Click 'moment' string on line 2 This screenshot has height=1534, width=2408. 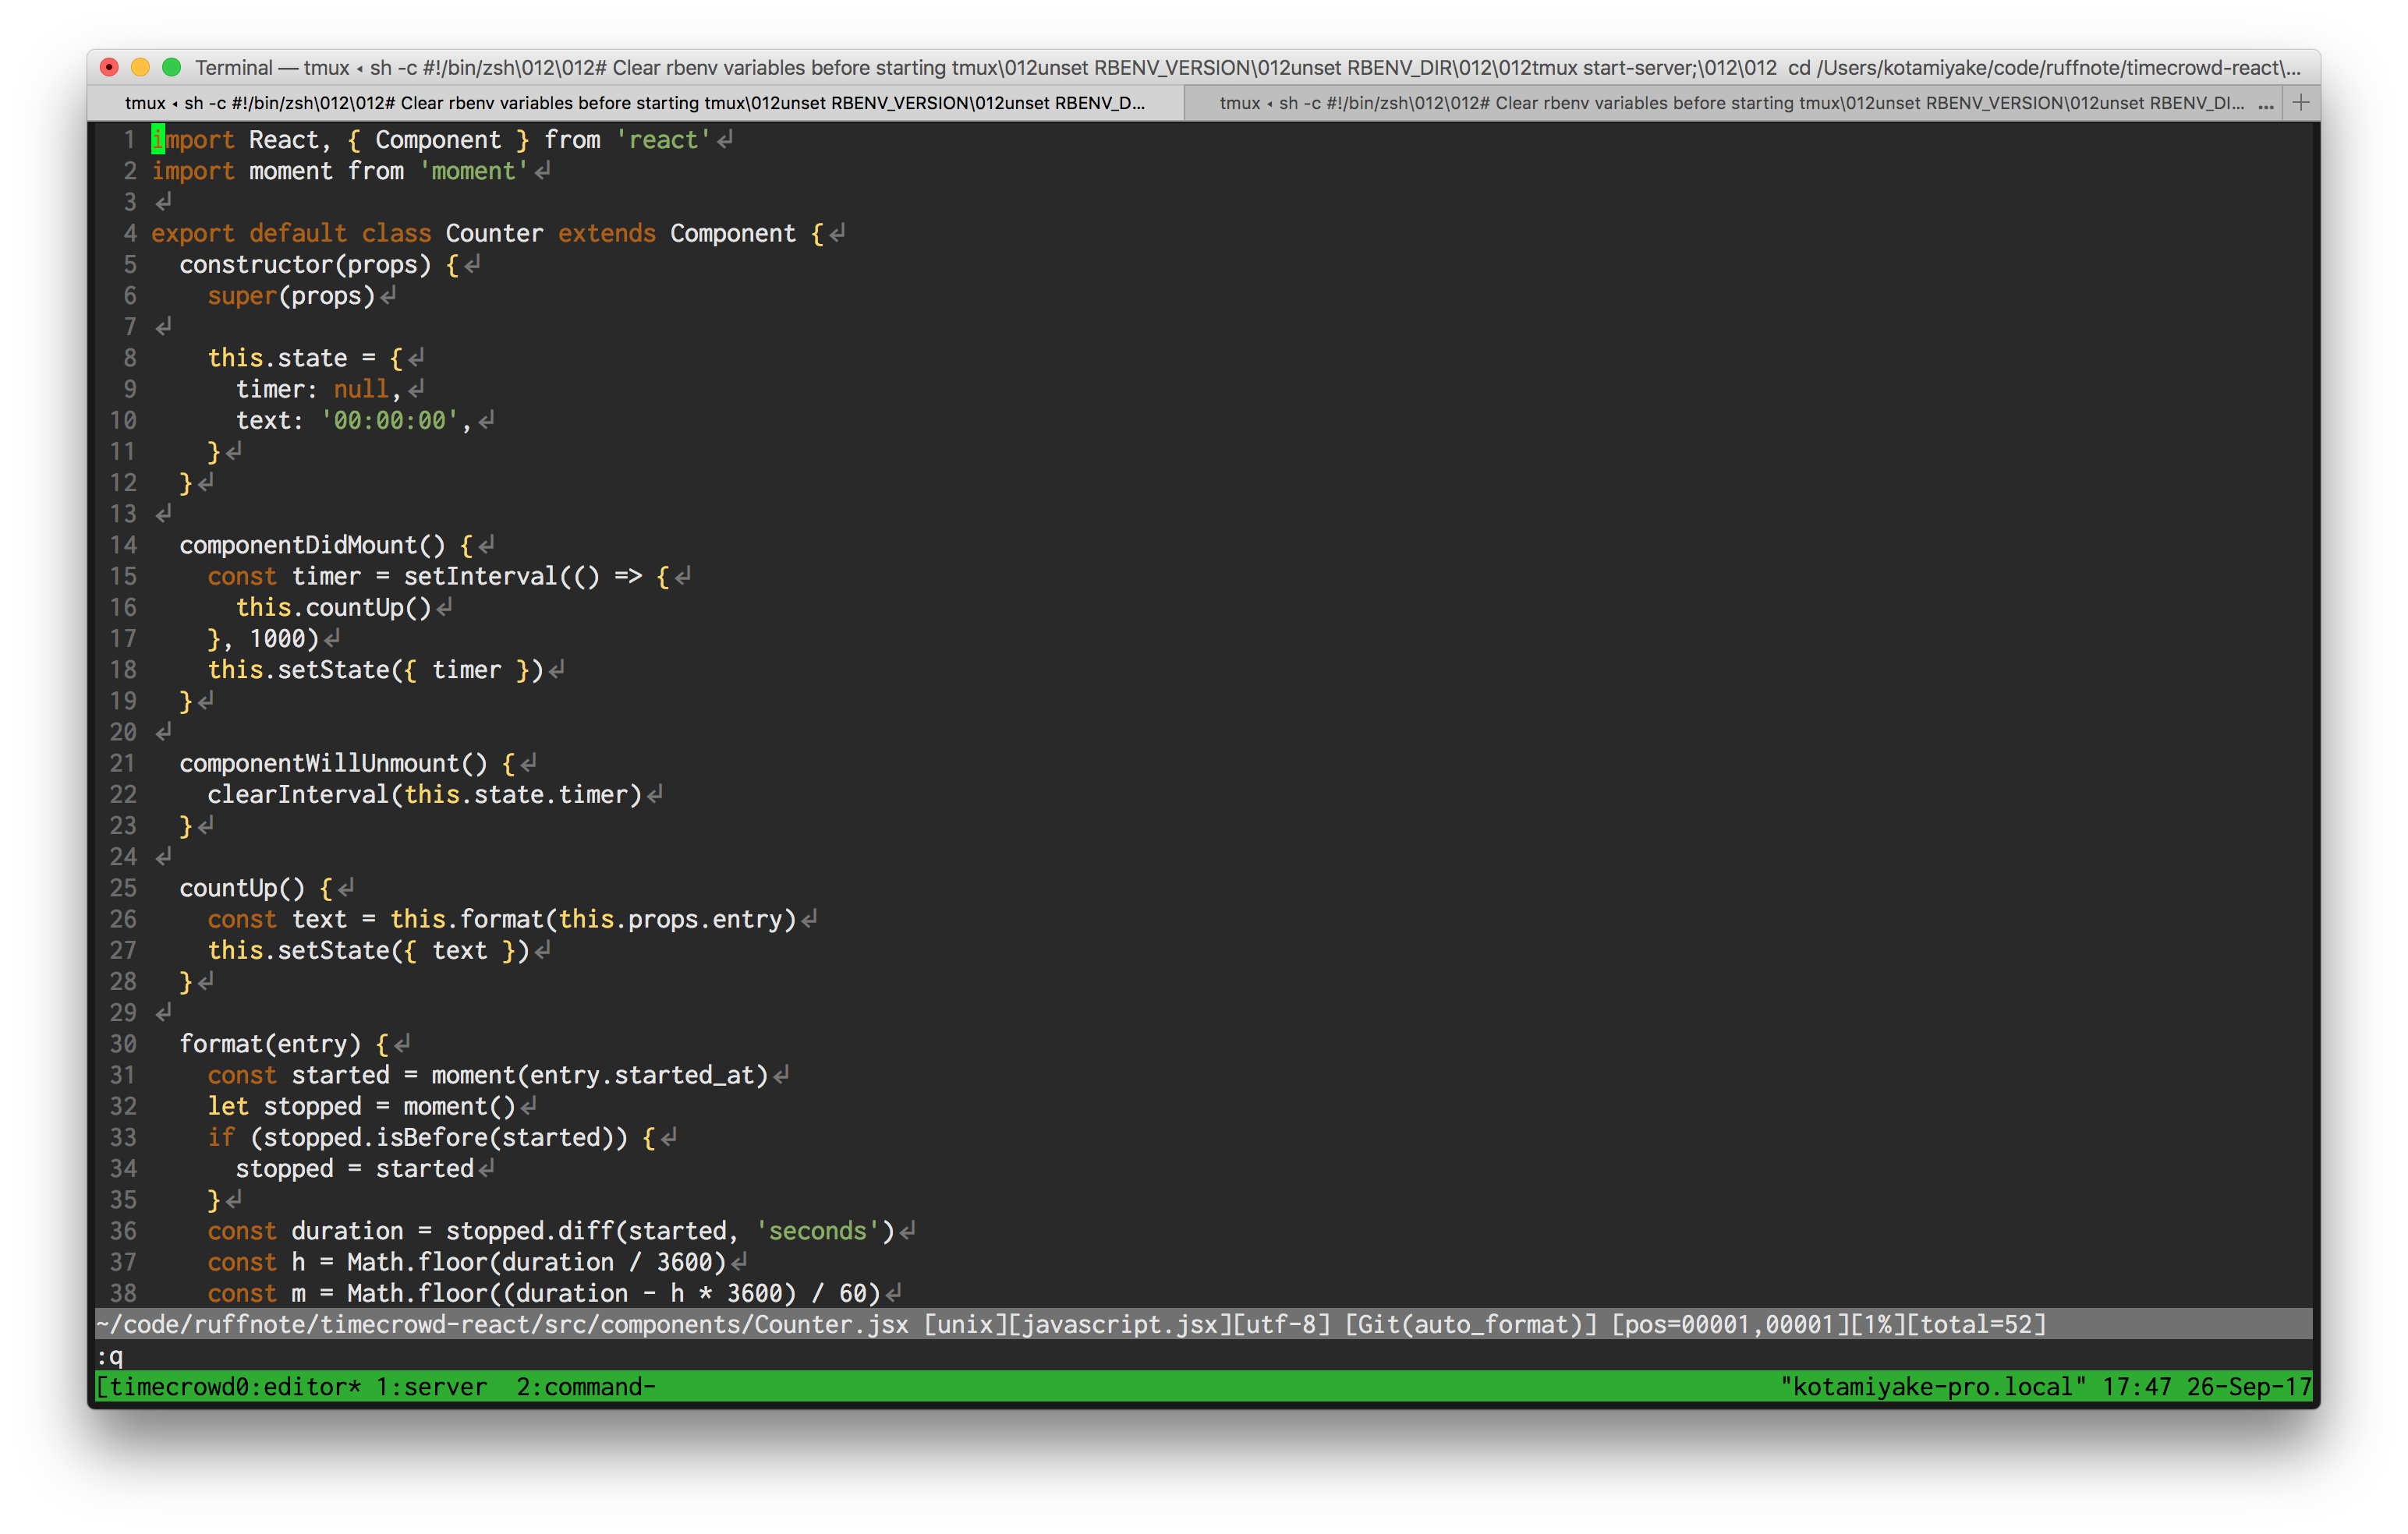473,171
